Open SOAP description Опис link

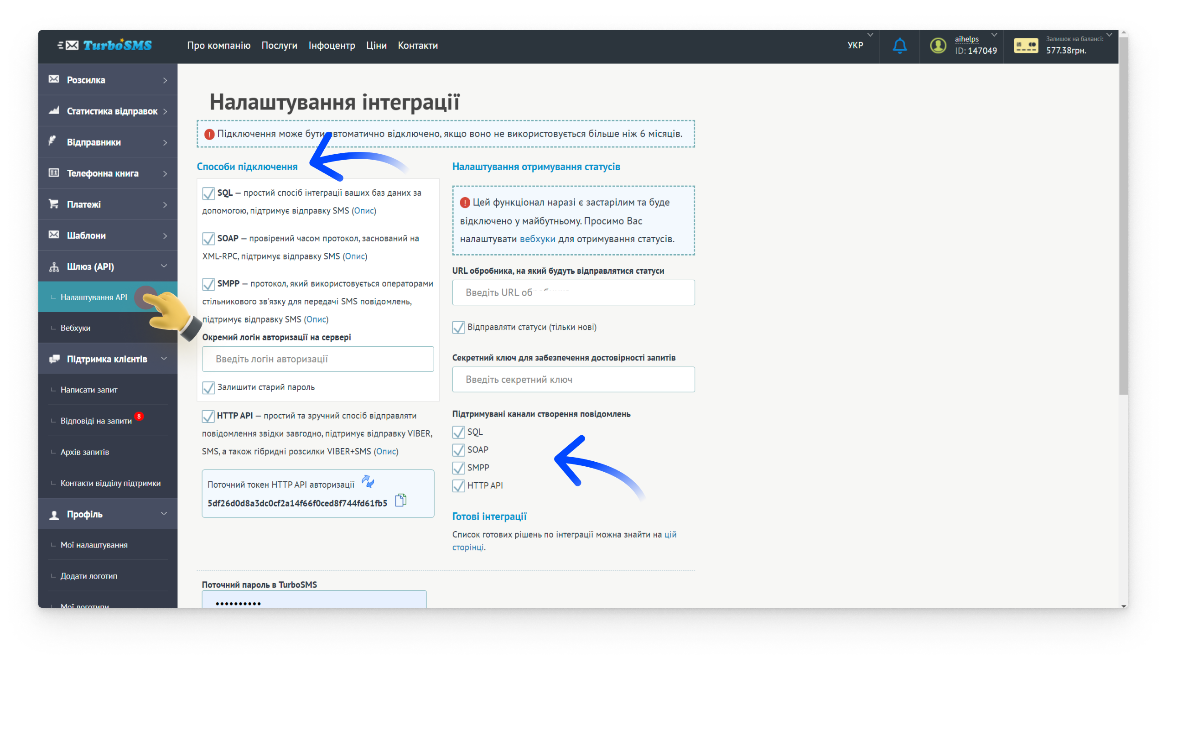(355, 256)
